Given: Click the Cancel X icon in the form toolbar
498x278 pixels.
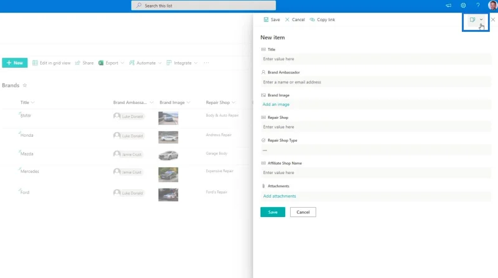Looking at the screenshot, I should [287, 20].
